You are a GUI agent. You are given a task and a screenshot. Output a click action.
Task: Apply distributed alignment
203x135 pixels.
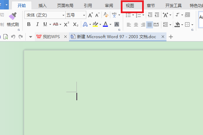coord(156,24)
